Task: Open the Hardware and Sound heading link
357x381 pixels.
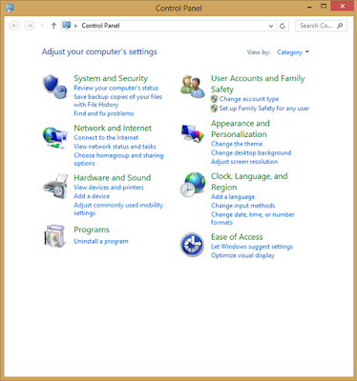Action: point(113,177)
